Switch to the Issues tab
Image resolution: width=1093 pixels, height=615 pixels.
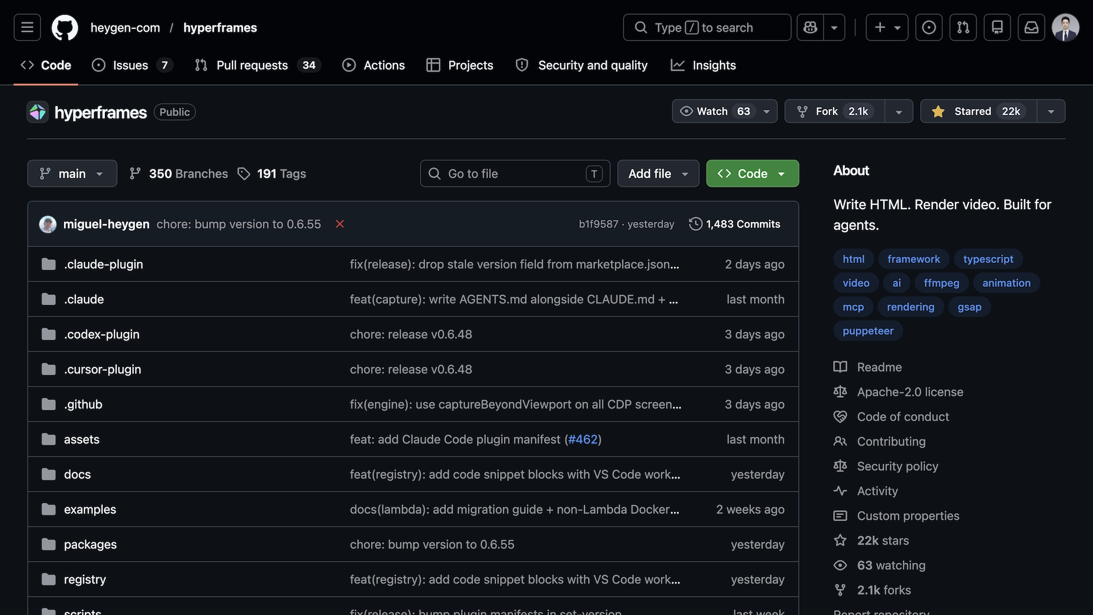click(x=133, y=65)
